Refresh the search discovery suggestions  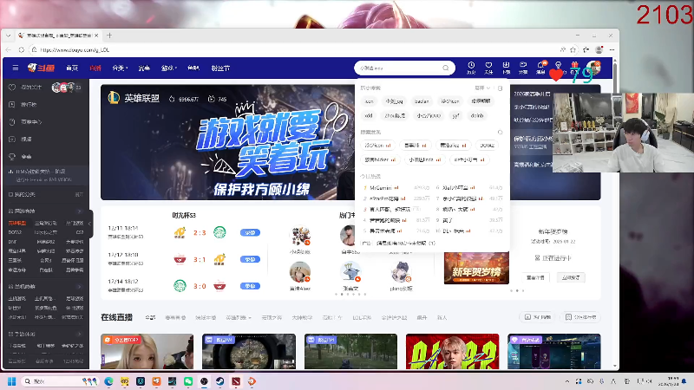501,133
